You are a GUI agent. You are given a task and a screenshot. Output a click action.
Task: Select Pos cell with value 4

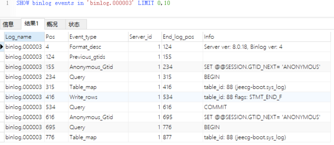pyautogui.click(x=56, y=47)
